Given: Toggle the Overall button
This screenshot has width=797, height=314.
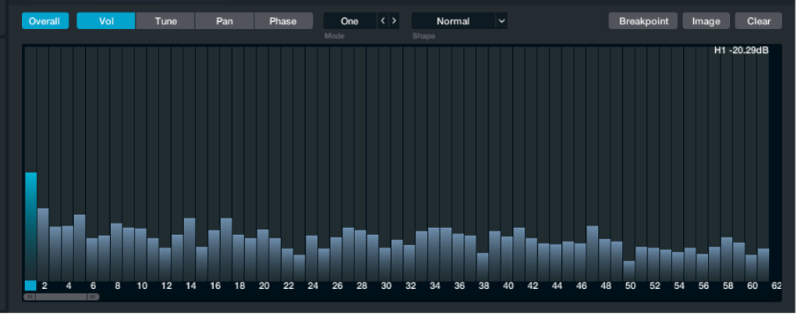Looking at the screenshot, I should (44, 21).
